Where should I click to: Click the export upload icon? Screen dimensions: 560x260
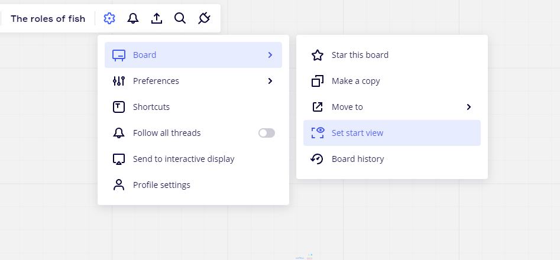click(x=157, y=18)
